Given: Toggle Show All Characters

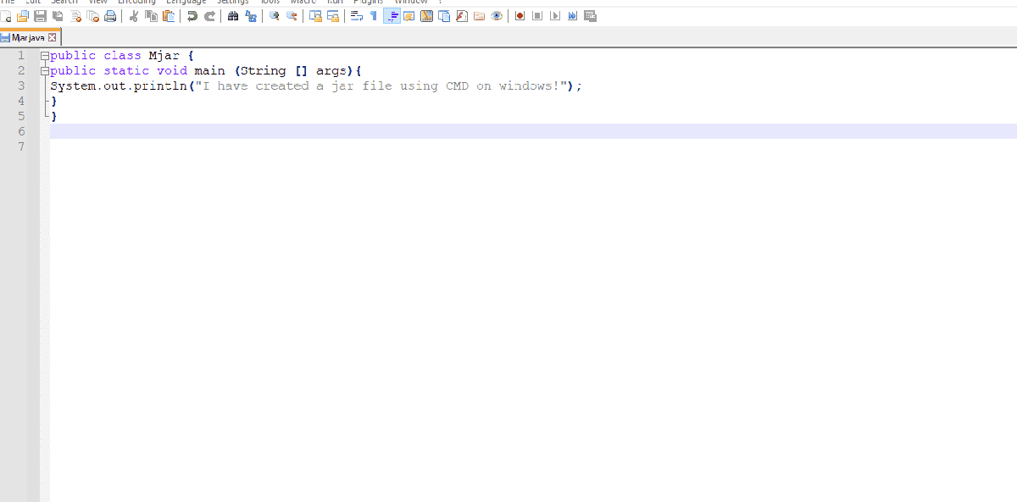Looking at the screenshot, I should pyautogui.click(x=372, y=15).
